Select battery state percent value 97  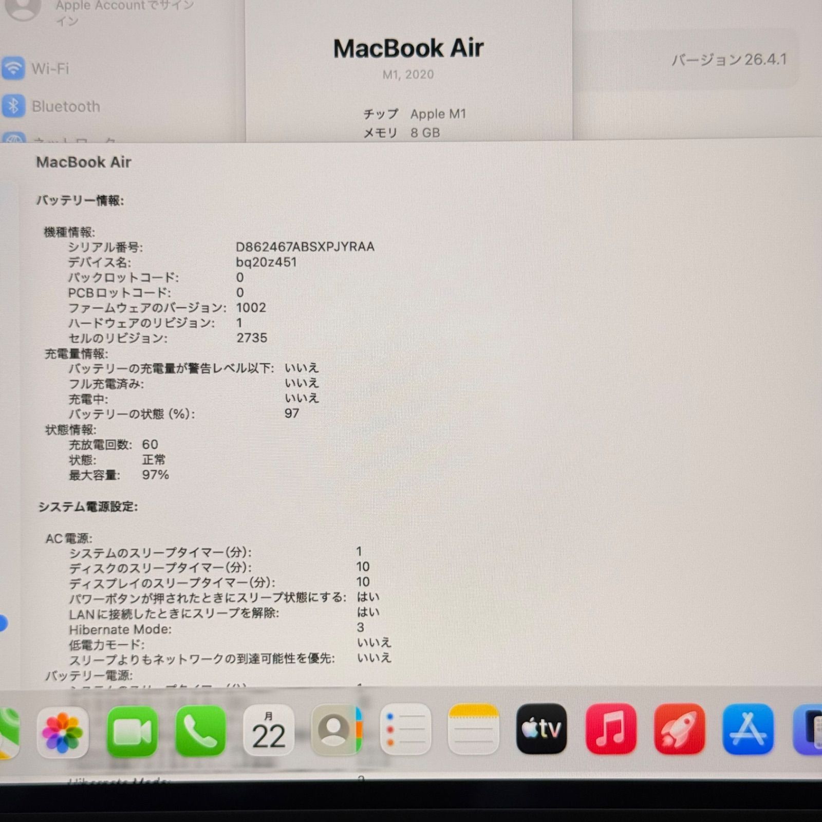tap(292, 414)
